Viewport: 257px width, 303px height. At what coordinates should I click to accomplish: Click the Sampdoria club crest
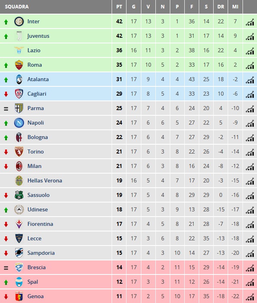click(19, 253)
